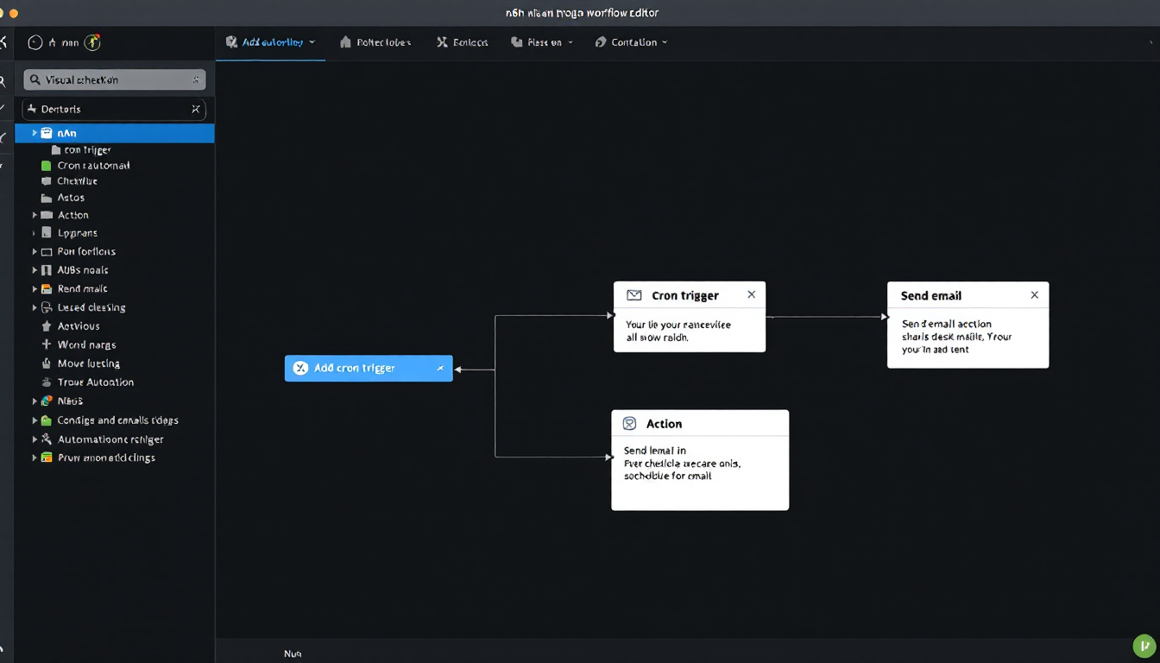Open the Add automation tab dropdown

[x=312, y=42]
